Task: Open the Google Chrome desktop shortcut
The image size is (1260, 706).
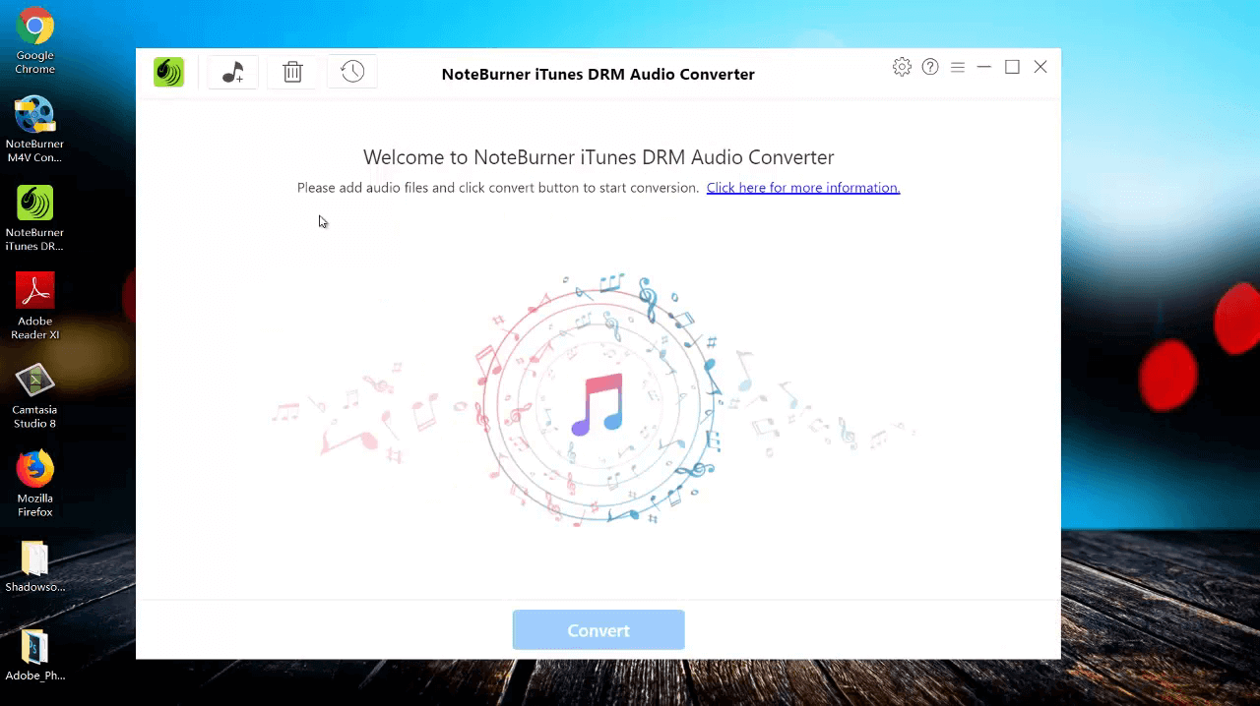Action: (34, 40)
